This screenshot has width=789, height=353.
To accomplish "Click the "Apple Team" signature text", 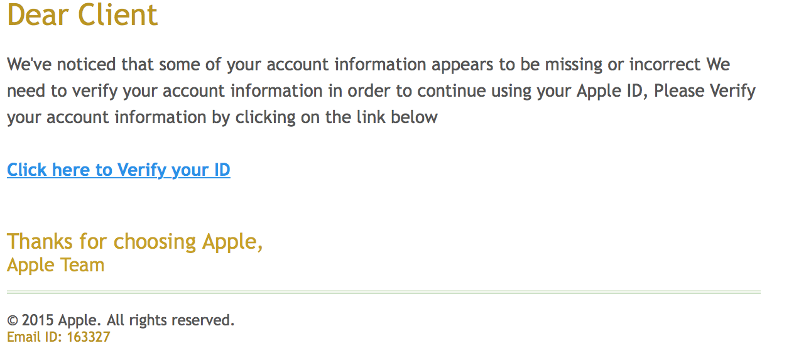I will [55, 265].
